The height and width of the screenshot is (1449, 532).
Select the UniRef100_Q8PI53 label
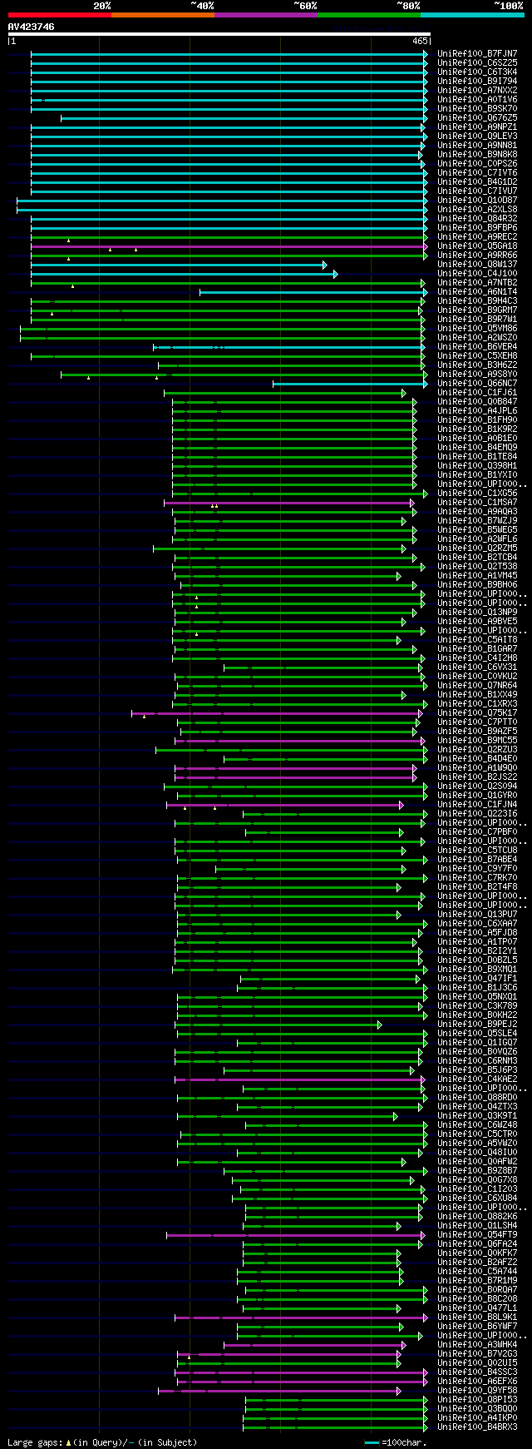point(477,1399)
